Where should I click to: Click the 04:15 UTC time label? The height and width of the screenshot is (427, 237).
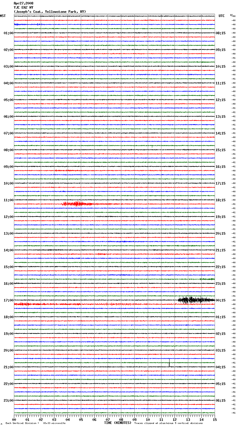[x=221, y=367]
